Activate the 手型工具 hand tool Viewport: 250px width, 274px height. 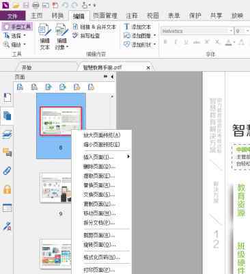tap(17, 27)
